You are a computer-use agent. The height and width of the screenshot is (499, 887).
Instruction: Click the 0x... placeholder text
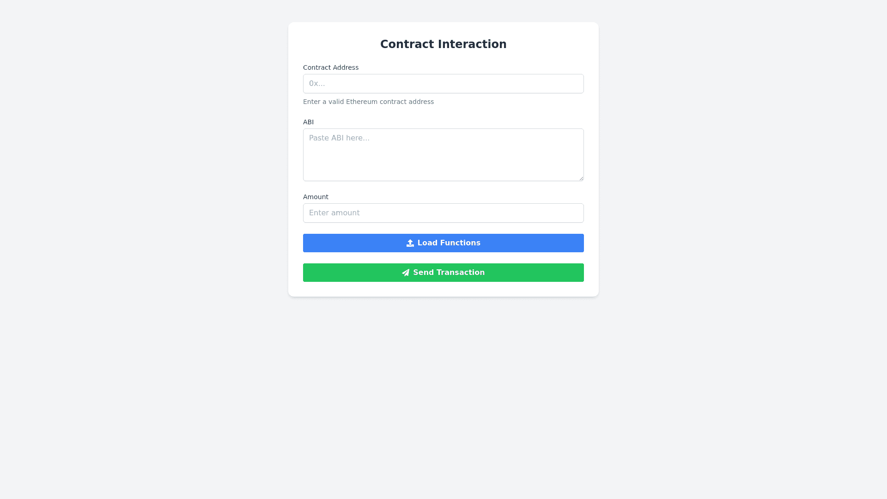(317, 84)
